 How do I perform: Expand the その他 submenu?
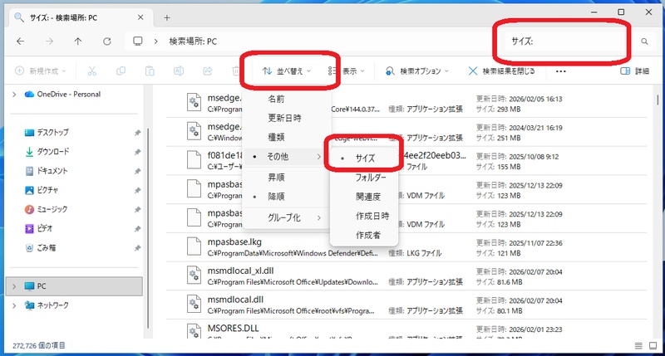(287, 157)
